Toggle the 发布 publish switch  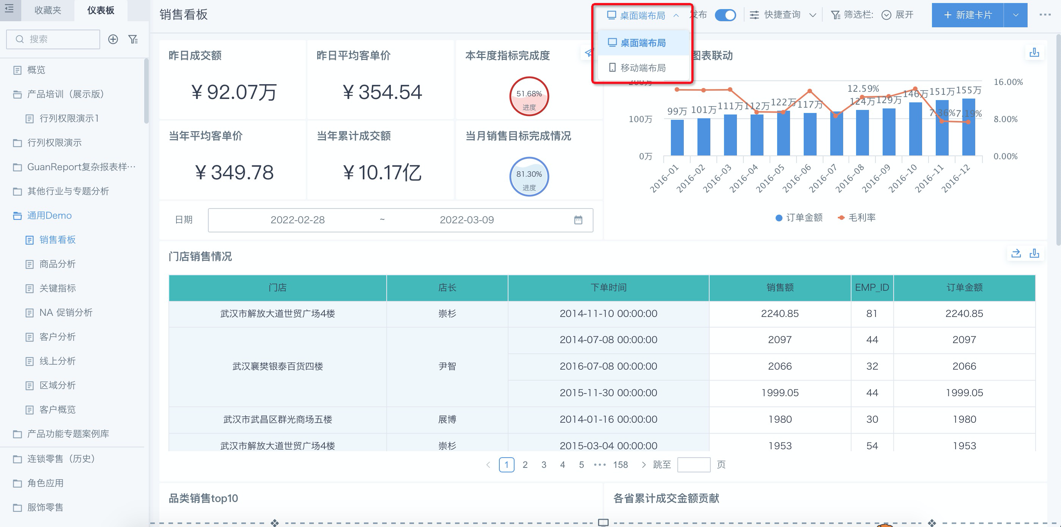click(x=725, y=15)
